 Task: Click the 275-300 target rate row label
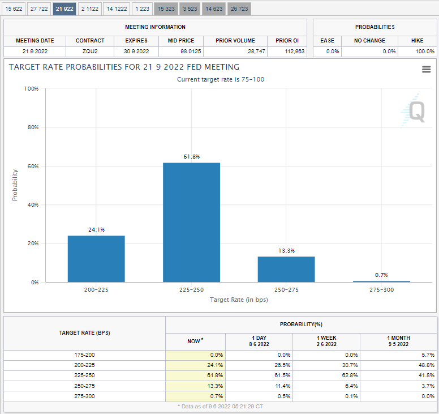tap(84, 396)
